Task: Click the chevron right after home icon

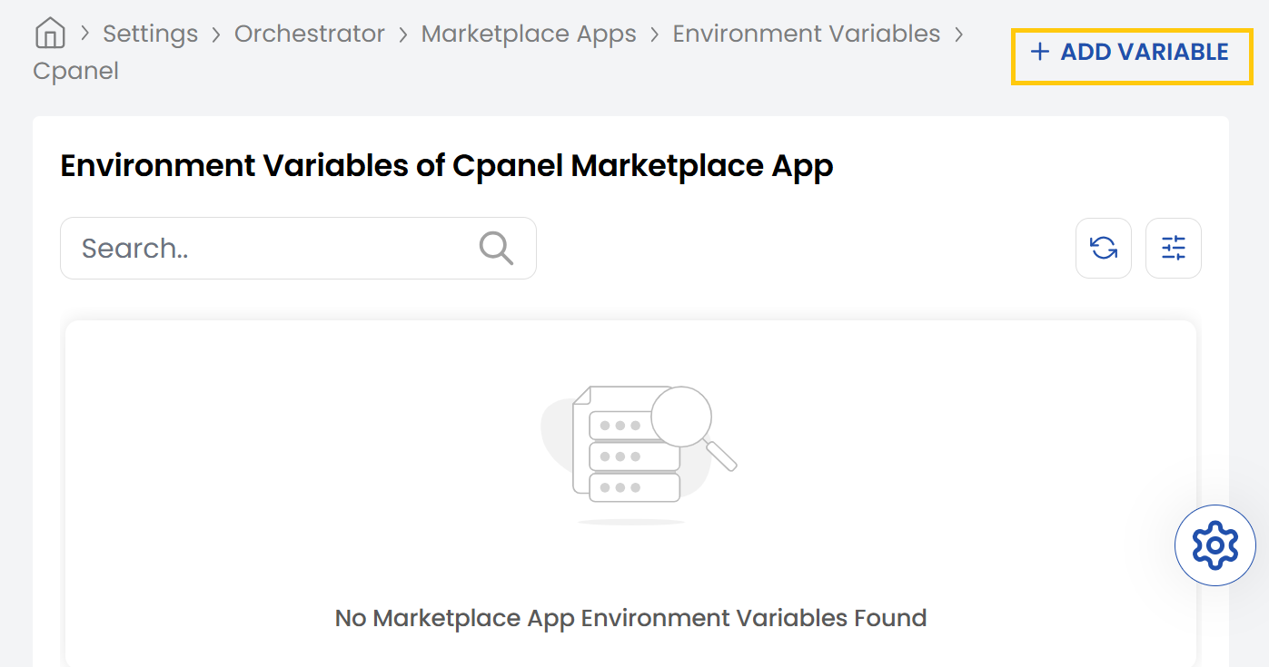Action: tap(85, 34)
